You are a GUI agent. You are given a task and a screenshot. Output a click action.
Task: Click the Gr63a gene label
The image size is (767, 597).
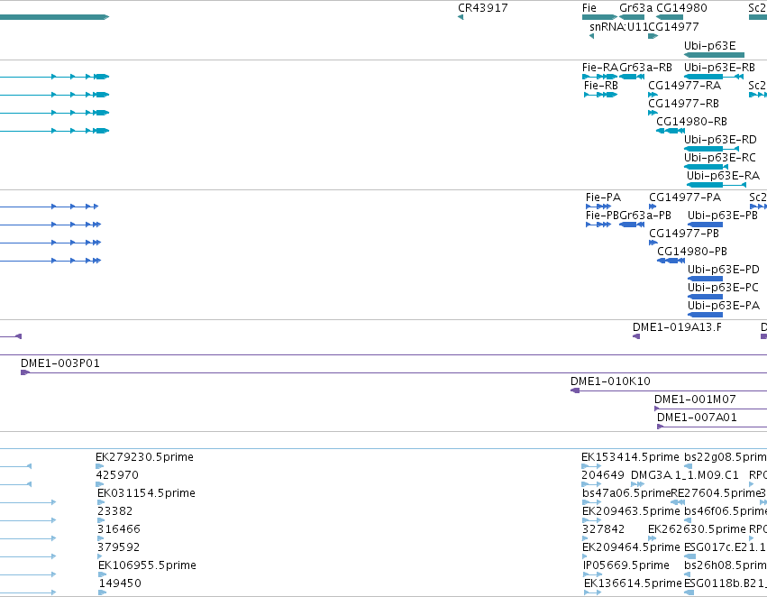coord(635,8)
